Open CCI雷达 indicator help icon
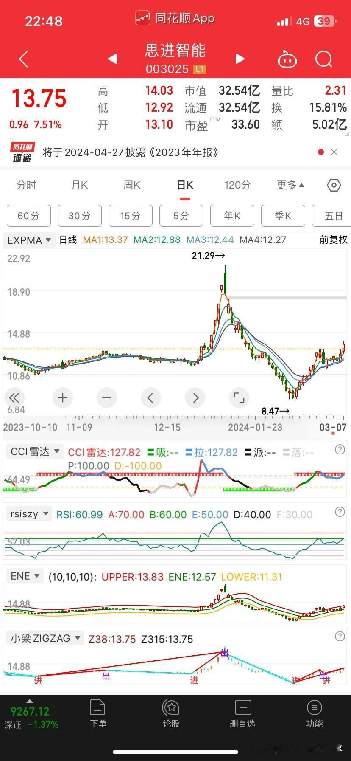351x761 pixels. click(x=340, y=450)
